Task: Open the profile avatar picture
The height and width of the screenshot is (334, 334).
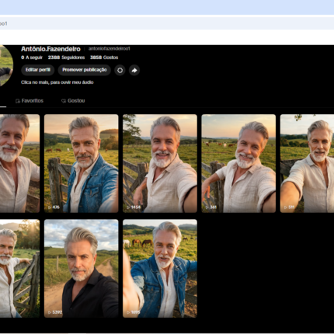Action: (5, 65)
